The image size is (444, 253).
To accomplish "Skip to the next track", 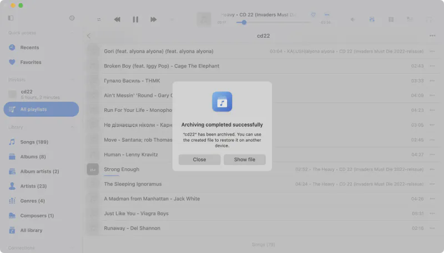I will point(154,19).
